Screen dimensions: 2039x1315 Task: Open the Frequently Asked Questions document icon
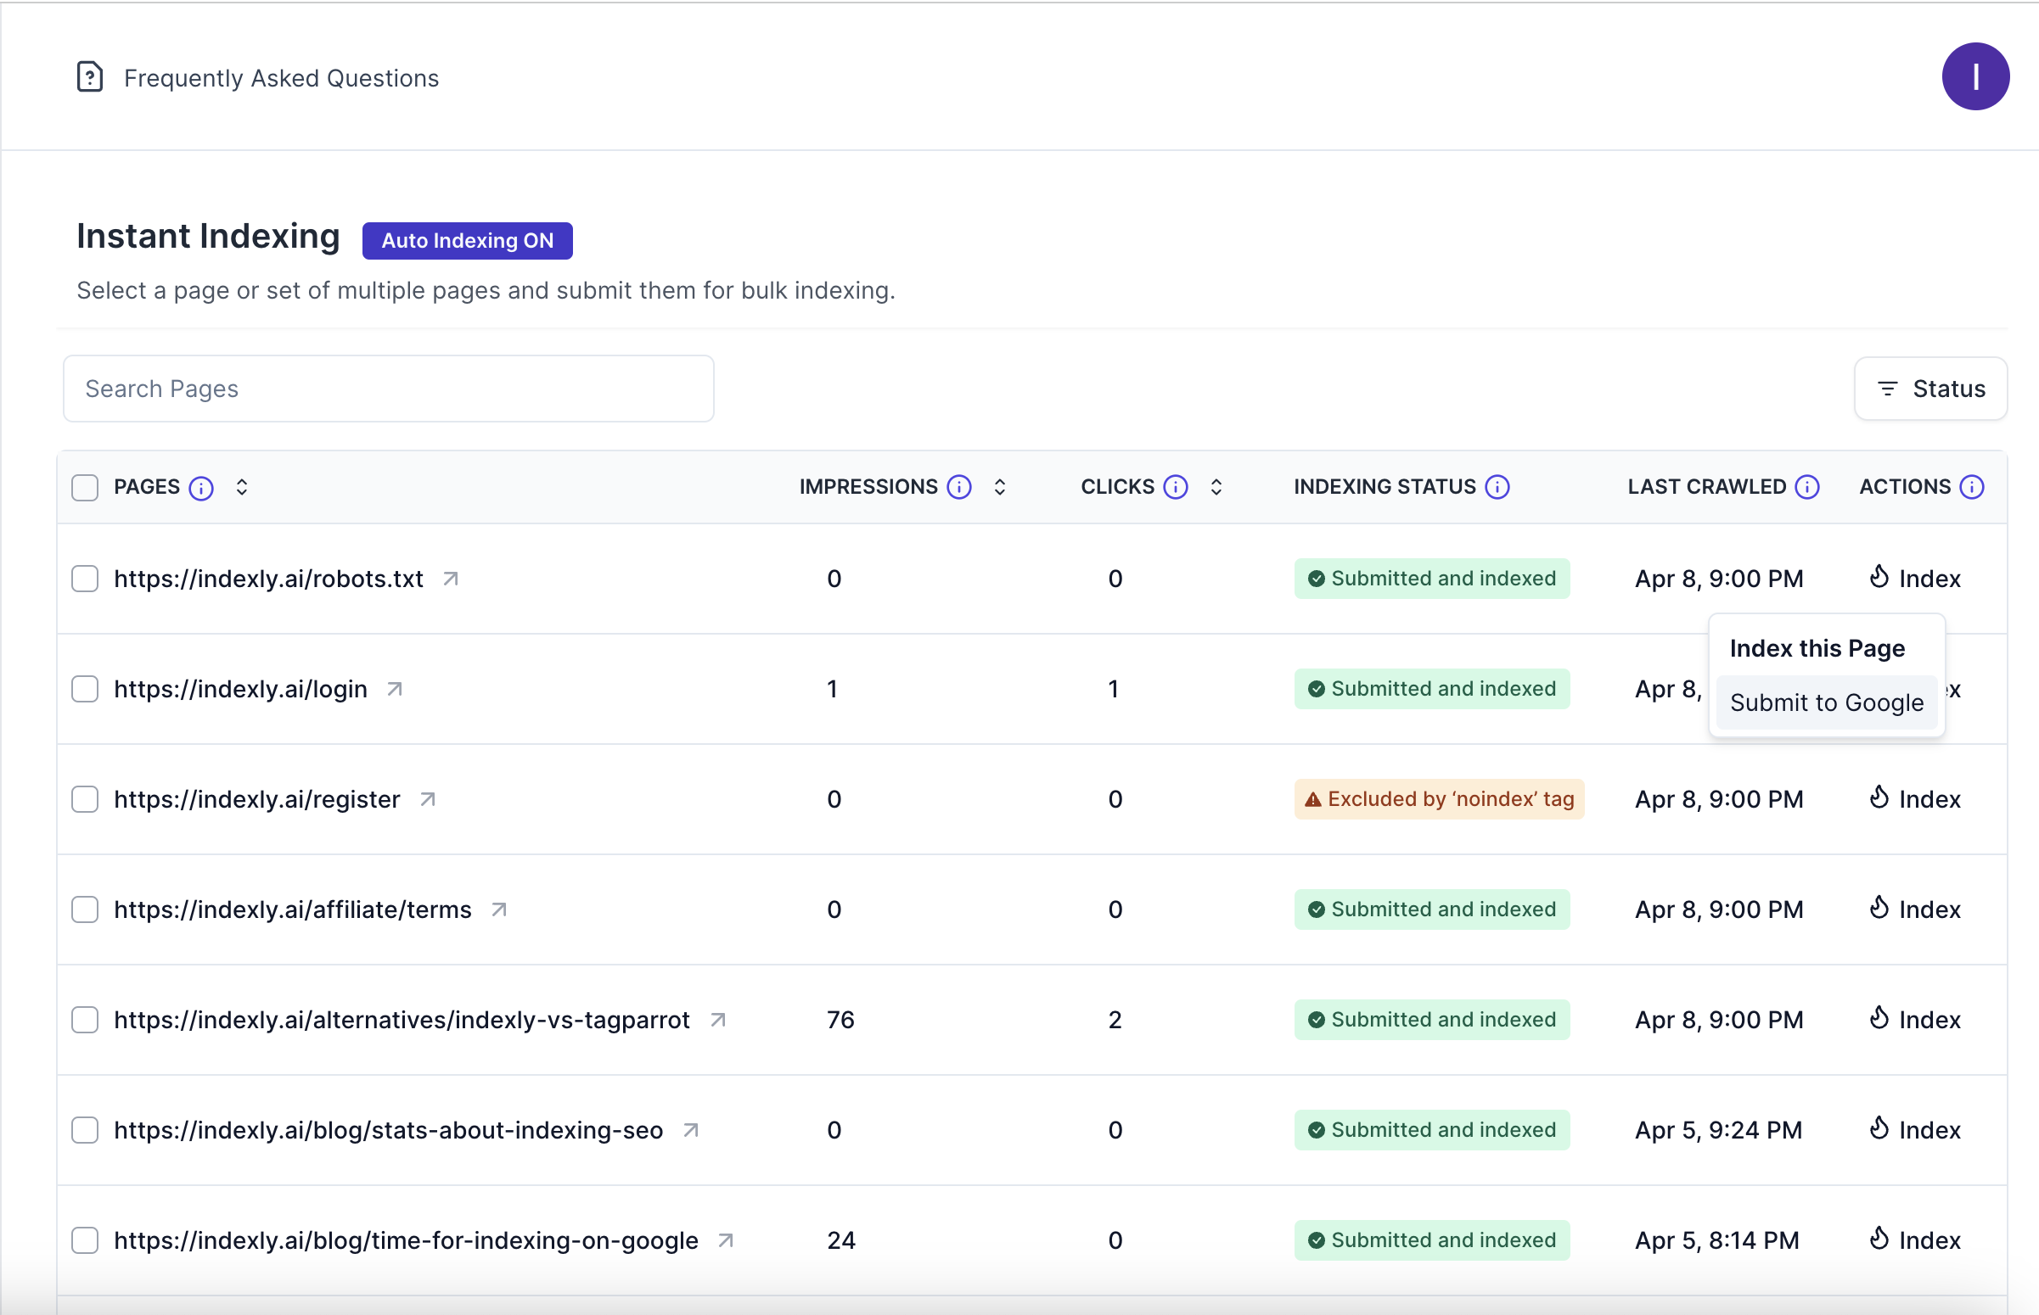[90, 77]
